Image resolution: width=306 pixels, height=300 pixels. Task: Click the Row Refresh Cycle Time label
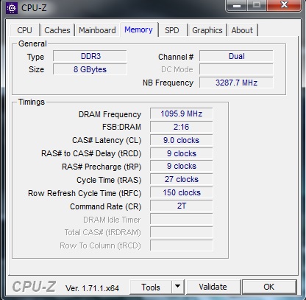pyautogui.click(x=85, y=193)
